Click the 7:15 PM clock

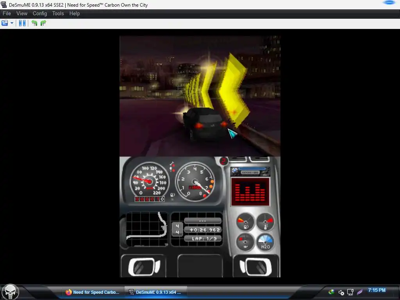377,290
